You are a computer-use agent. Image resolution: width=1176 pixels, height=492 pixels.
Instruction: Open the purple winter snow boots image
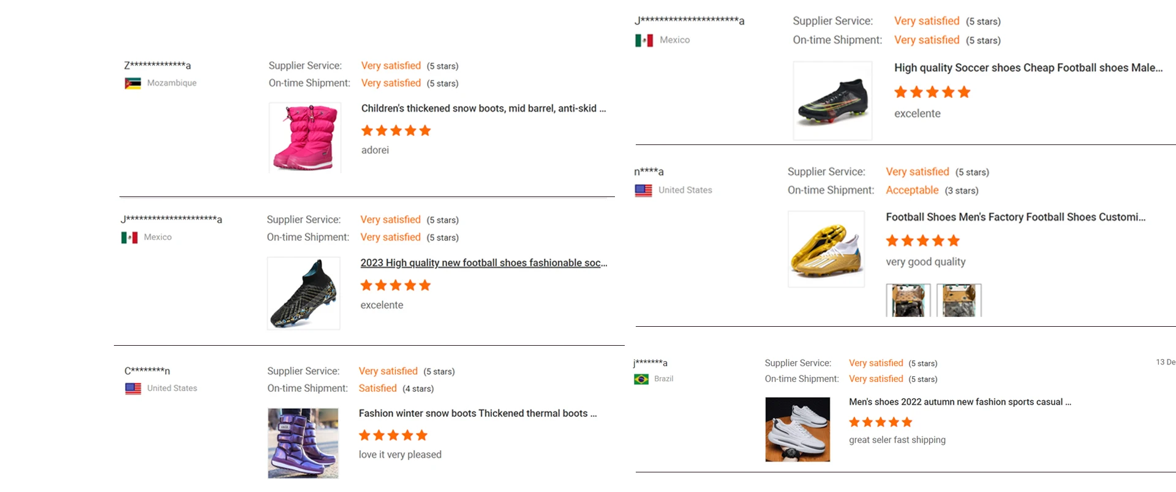click(303, 443)
